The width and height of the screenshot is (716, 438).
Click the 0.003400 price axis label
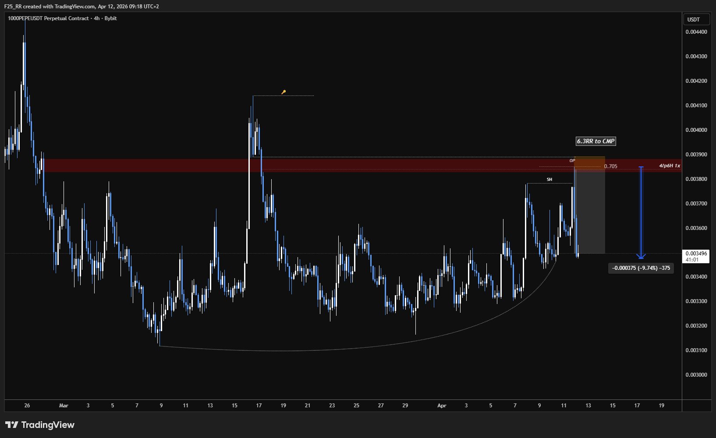[696, 277]
